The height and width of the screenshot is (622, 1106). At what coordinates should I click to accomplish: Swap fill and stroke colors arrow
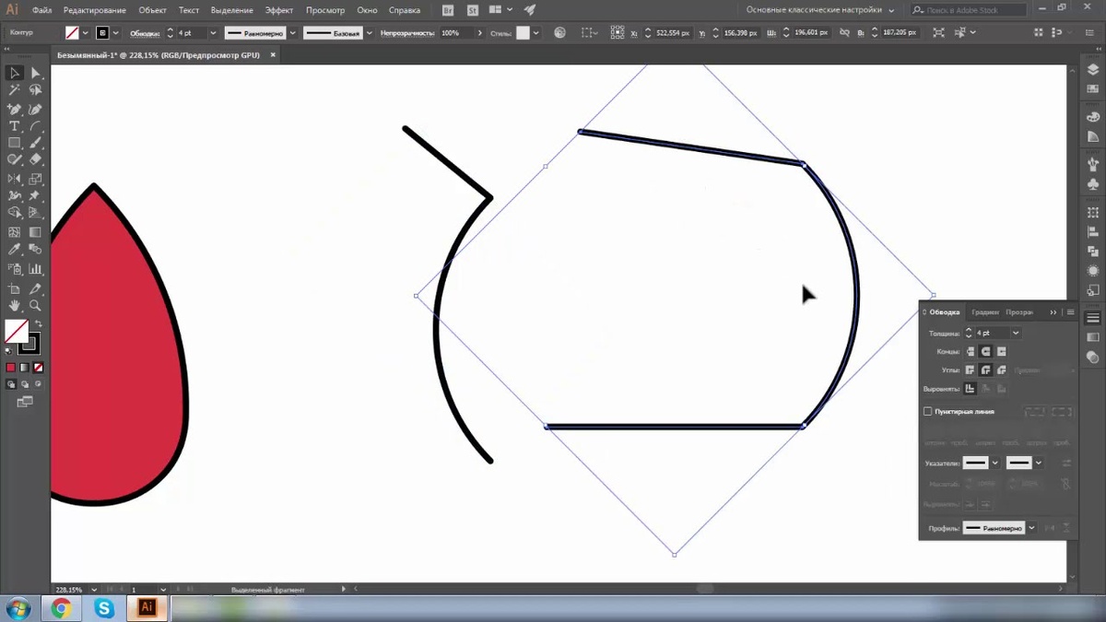point(38,323)
